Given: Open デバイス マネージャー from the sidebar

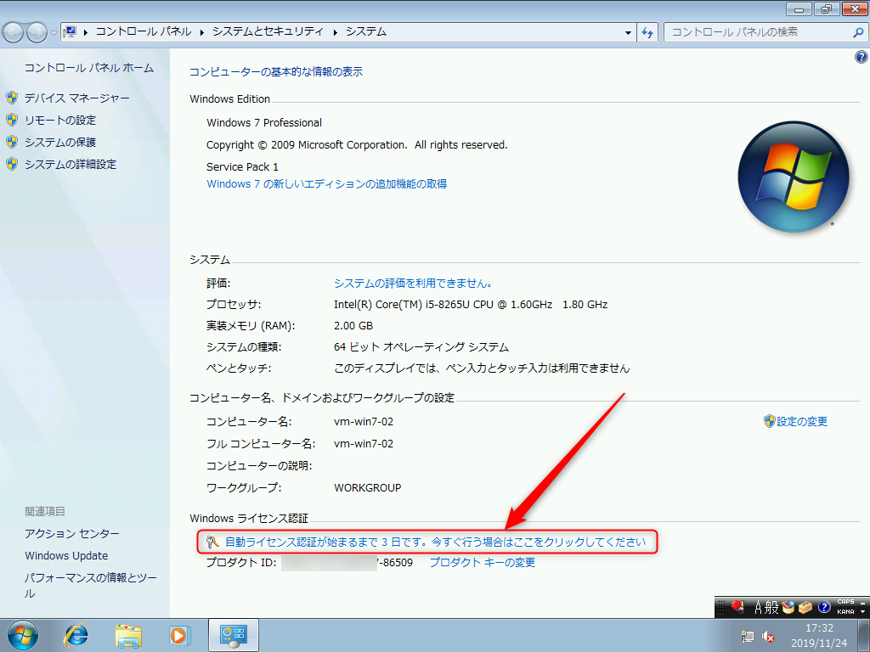Looking at the screenshot, I should pyautogui.click(x=77, y=98).
